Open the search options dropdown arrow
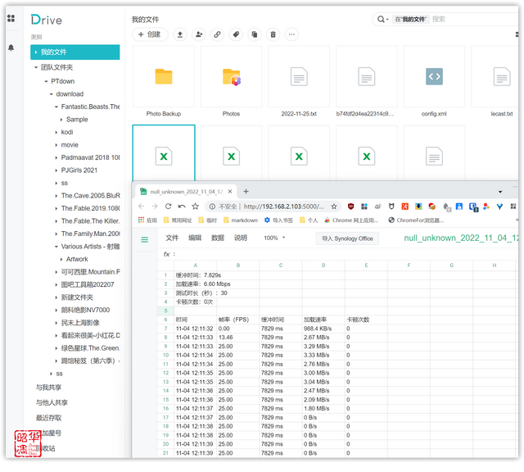The width and height of the screenshot is (524, 472). pyautogui.click(x=387, y=20)
